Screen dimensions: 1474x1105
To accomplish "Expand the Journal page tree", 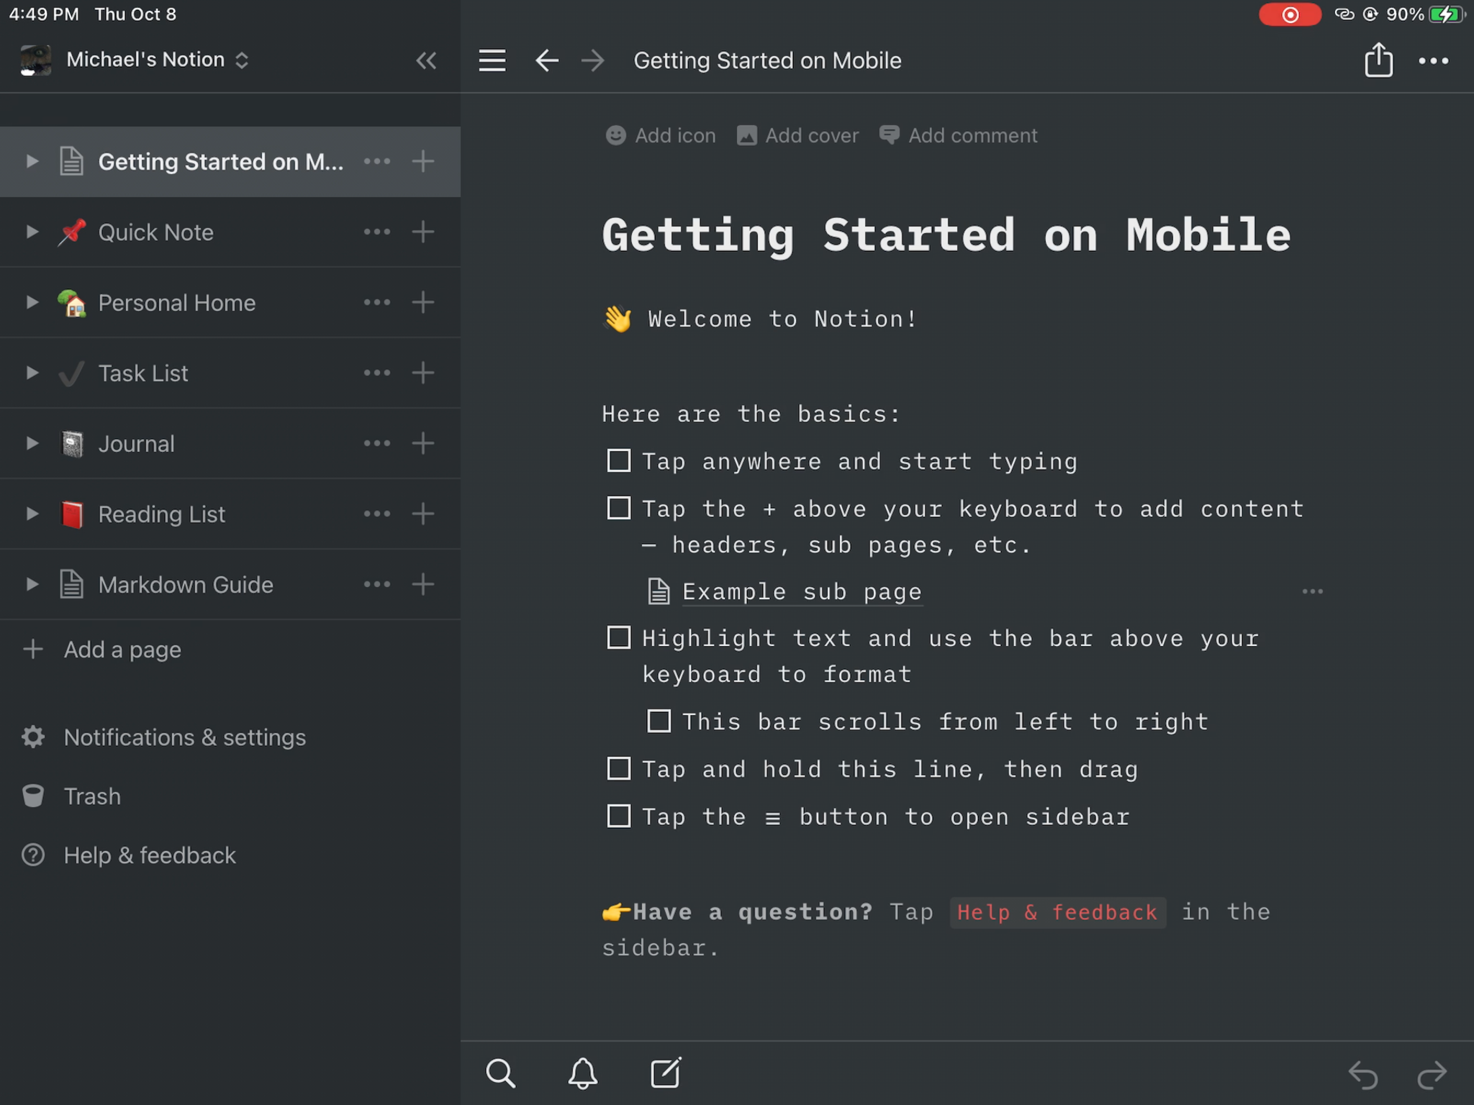I will [x=32, y=443].
